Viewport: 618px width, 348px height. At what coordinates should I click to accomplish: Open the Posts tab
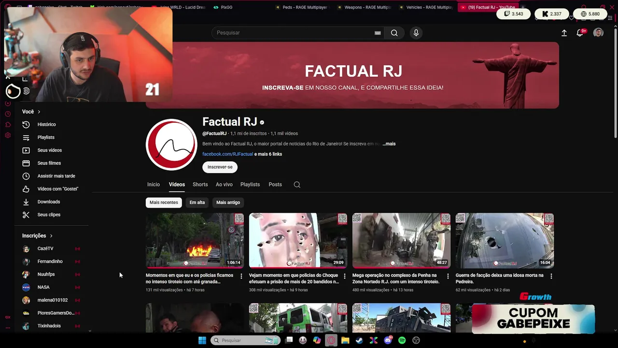click(x=275, y=185)
